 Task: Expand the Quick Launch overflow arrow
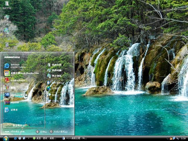pos(28,138)
